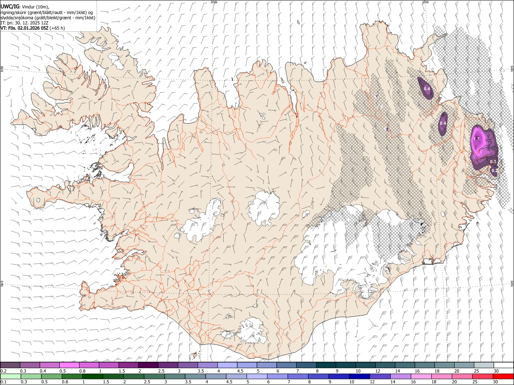
Task: Click the bold UWC/IG title text
Action: point(10,6)
